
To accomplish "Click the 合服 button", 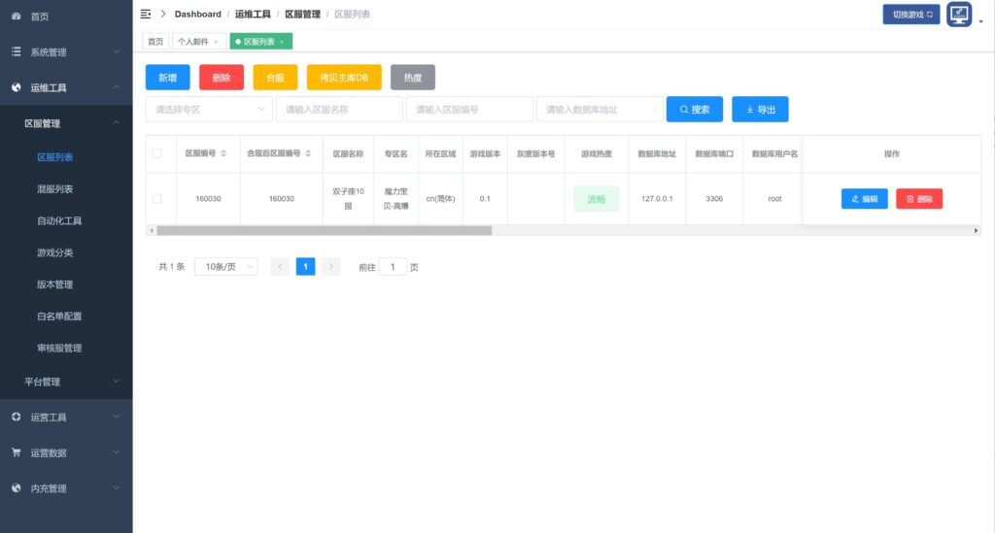I will pyautogui.click(x=275, y=78).
